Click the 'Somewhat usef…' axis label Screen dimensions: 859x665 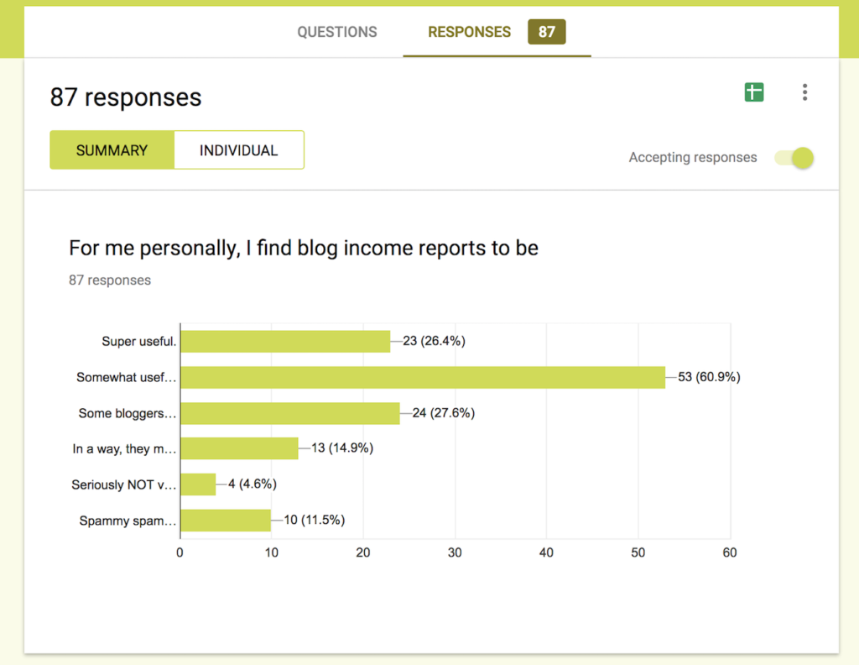coord(127,377)
